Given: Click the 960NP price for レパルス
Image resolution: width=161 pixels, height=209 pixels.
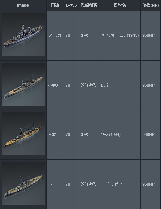Looking at the screenshot, I should [148, 85].
